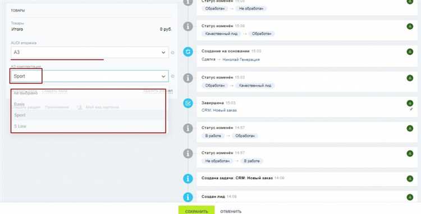Click the Обработан chip after В работе
This screenshot has width=421, height=214.
[x=245, y=136]
